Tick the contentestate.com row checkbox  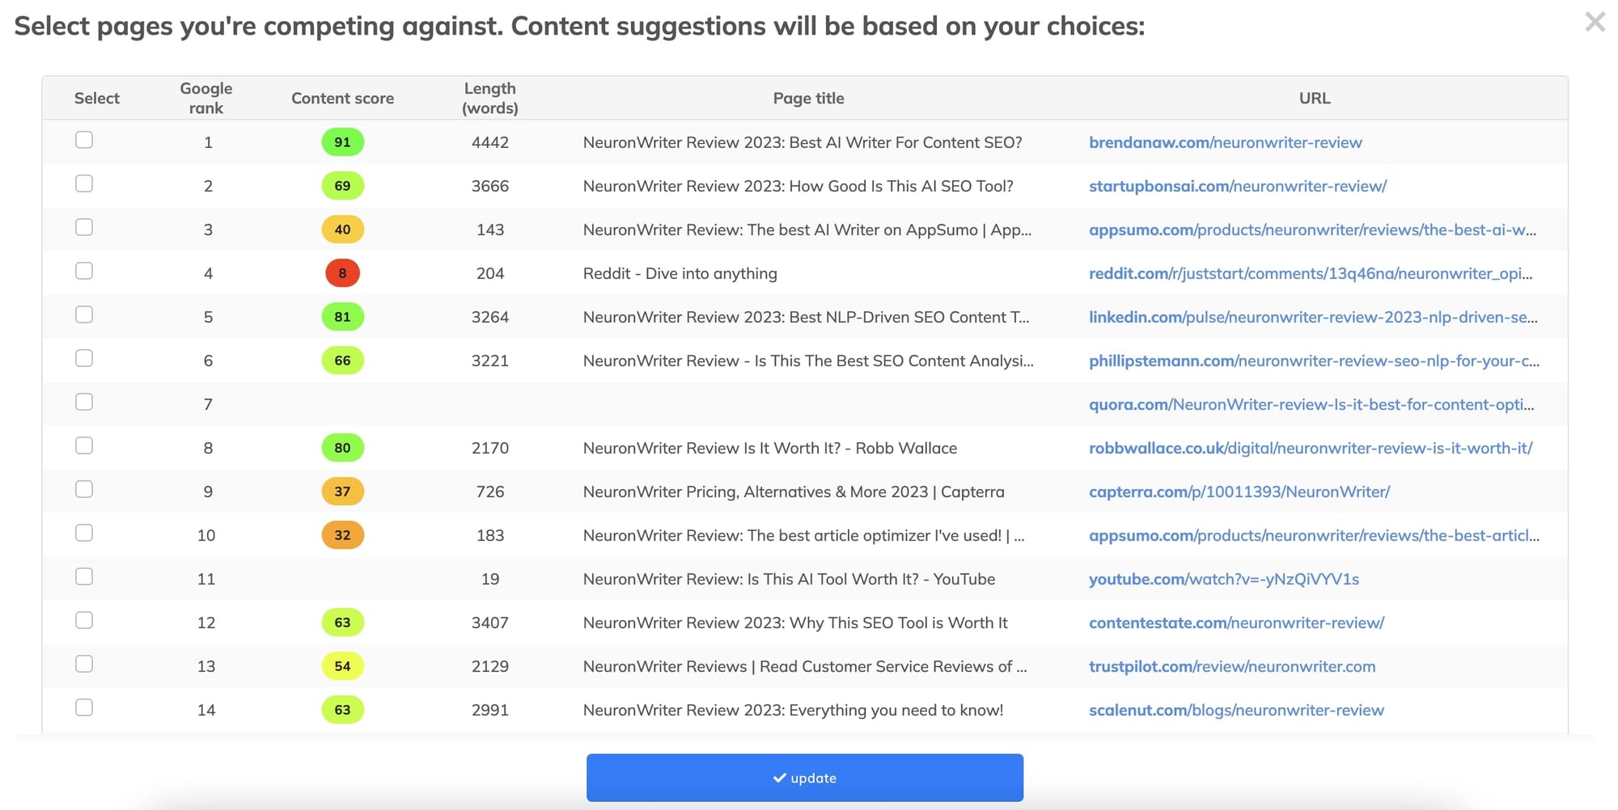[x=84, y=620]
